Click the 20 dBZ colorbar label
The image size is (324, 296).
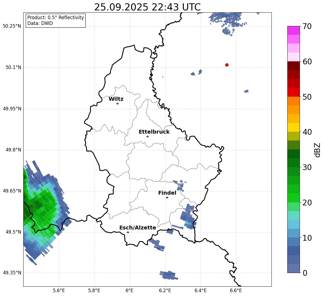[307, 203]
